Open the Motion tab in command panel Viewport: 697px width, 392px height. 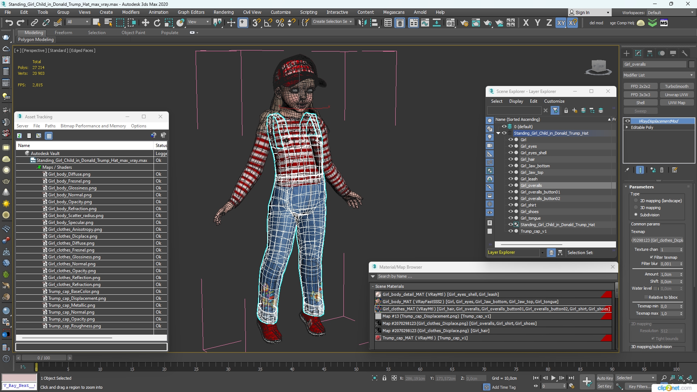point(661,53)
